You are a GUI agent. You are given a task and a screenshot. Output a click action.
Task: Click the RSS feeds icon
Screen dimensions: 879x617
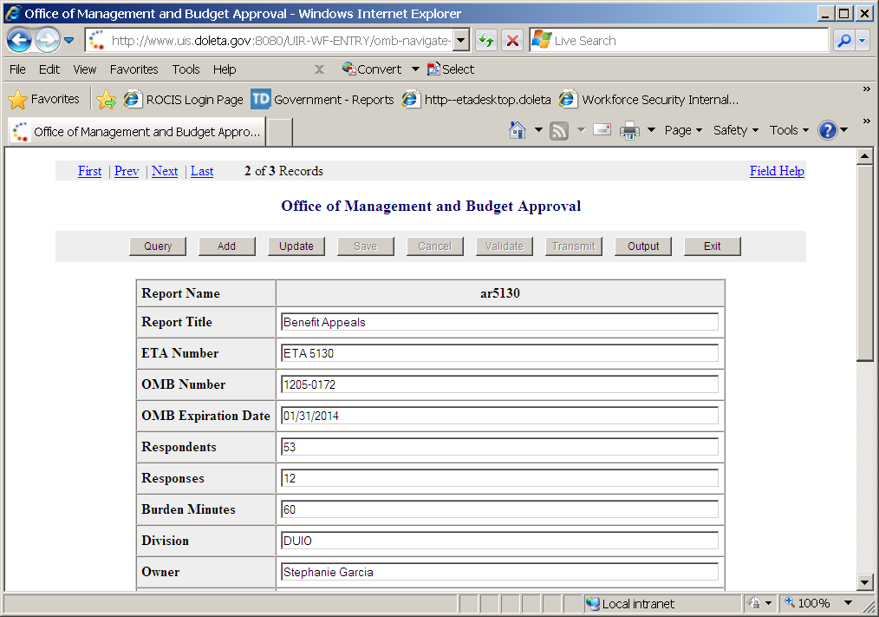[x=559, y=130]
